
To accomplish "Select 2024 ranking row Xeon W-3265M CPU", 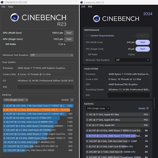I will pyautogui.click(x=118, y=152).
